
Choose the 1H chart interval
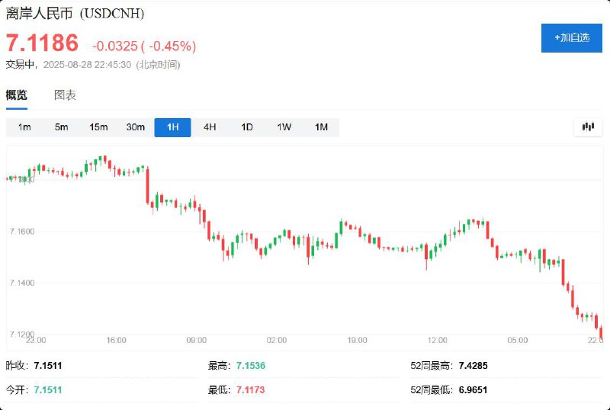[172, 127]
